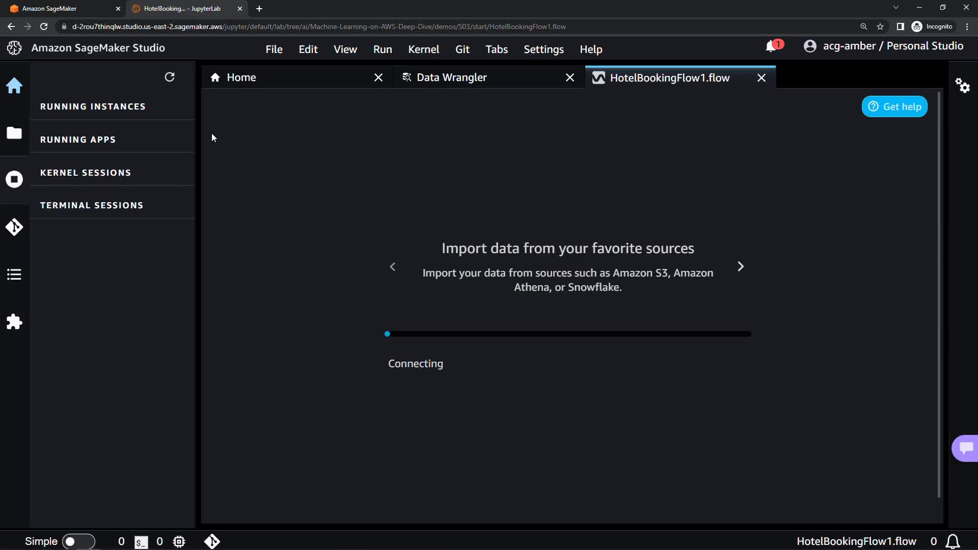
Task: Open the Git sidebar icon
Action: 14,227
